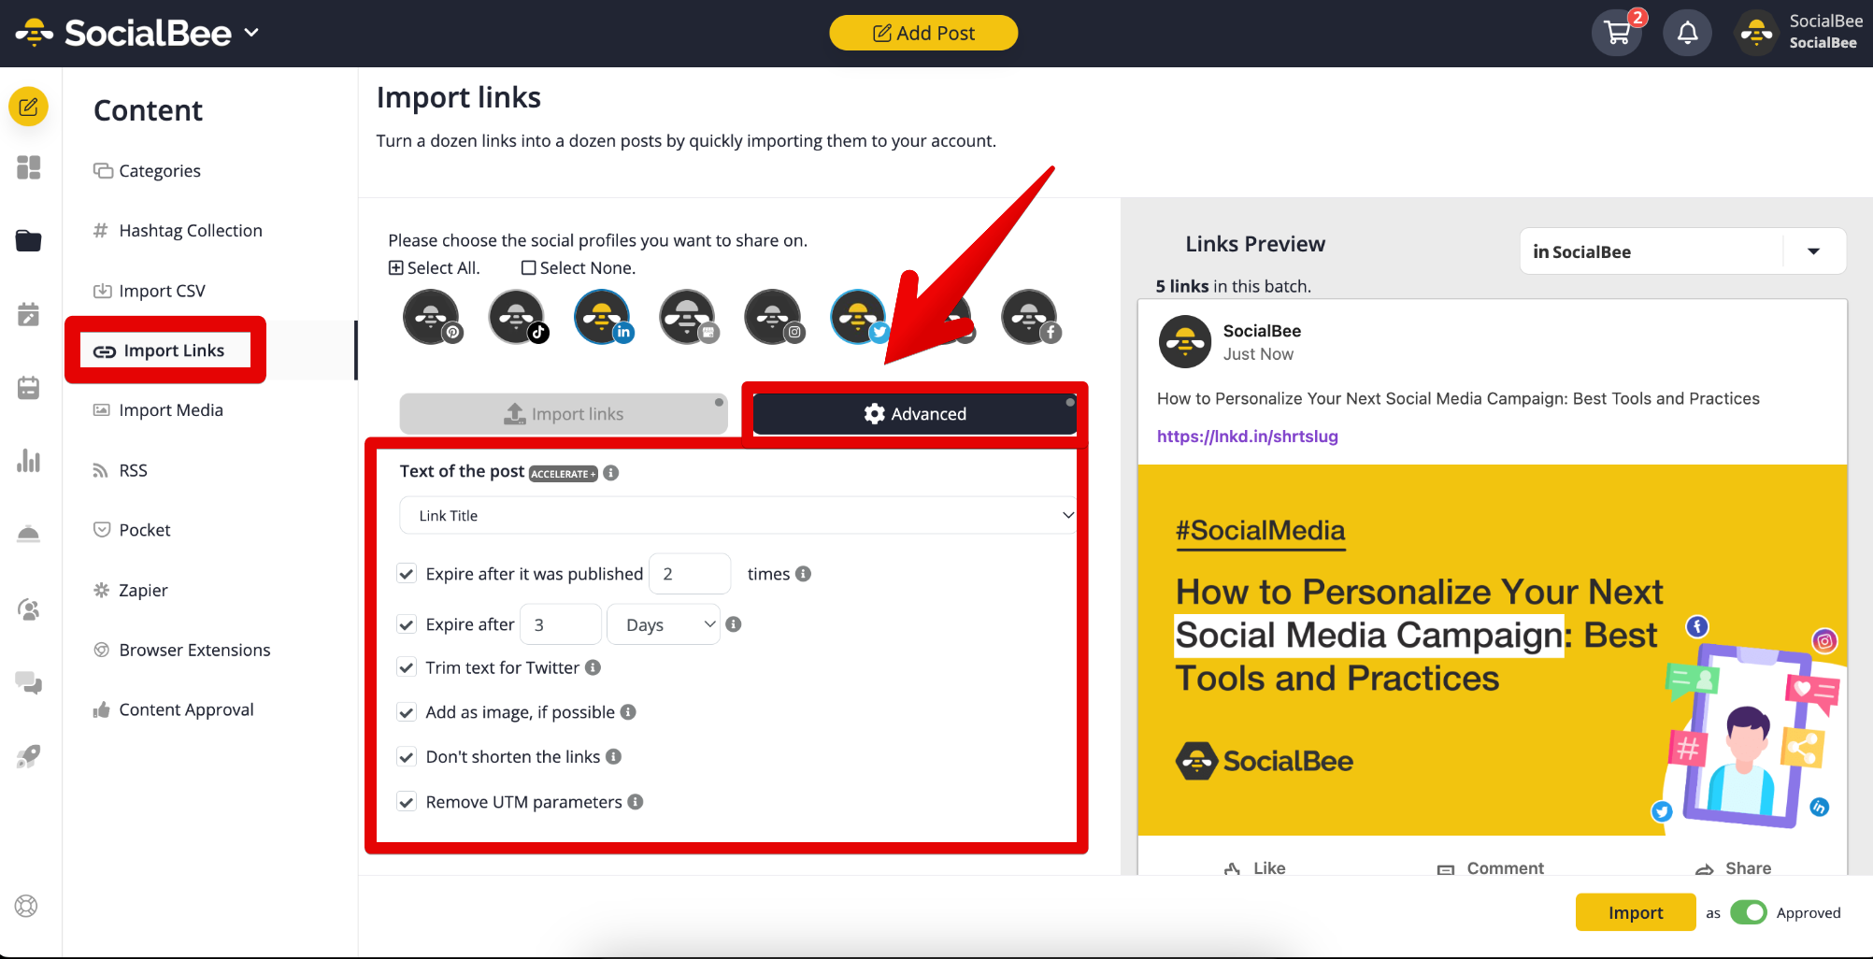
Task: Click Select None profiles box
Action: click(529, 268)
